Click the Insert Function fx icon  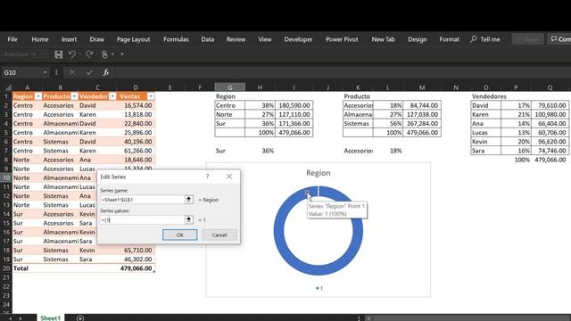pyautogui.click(x=105, y=72)
